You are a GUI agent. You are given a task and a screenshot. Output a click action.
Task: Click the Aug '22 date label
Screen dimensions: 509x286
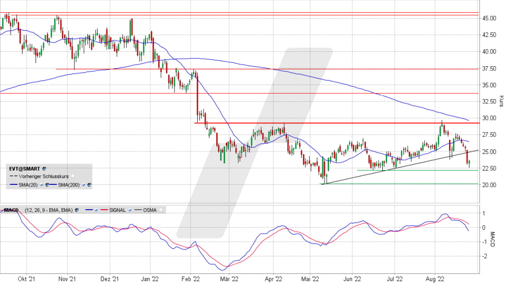point(435,279)
